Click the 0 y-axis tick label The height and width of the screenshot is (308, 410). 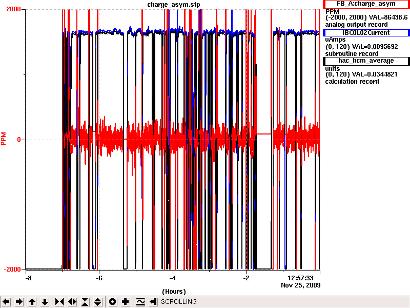pos(19,140)
